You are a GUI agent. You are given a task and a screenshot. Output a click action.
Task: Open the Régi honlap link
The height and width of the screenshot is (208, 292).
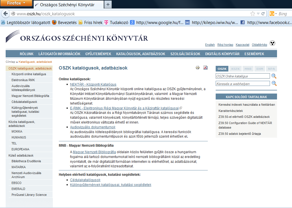point(225,45)
